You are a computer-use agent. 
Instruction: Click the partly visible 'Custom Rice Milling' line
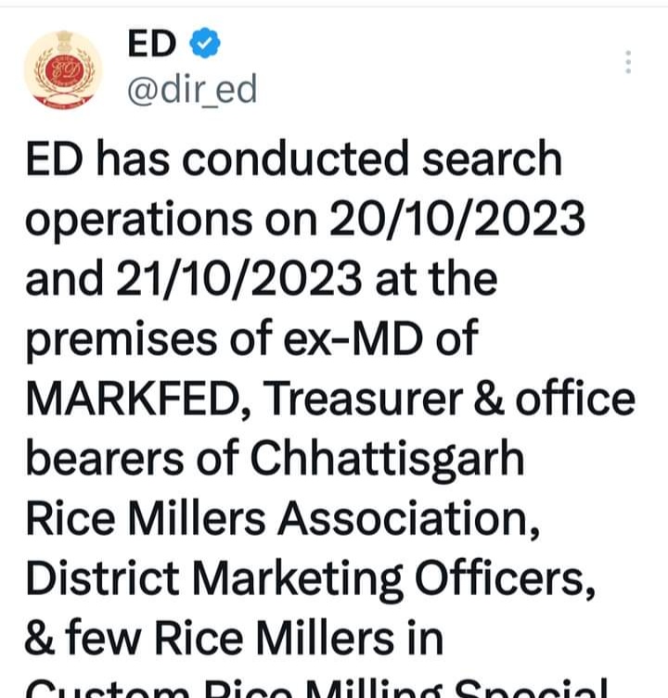316,688
